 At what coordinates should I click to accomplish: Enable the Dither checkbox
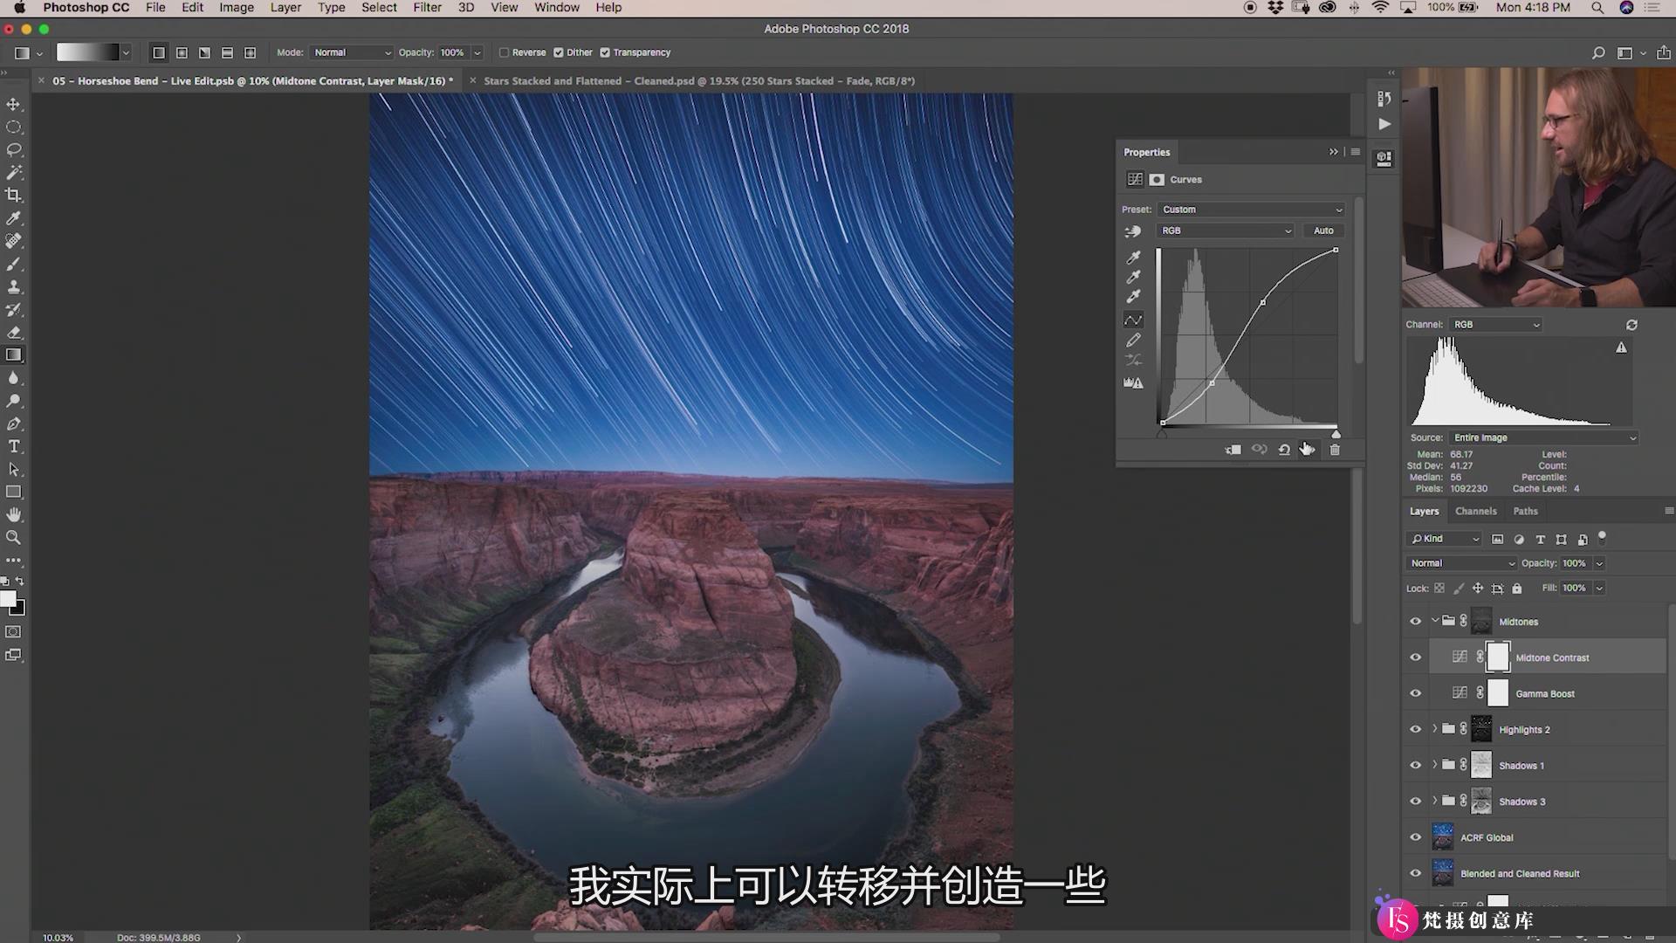click(559, 52)
